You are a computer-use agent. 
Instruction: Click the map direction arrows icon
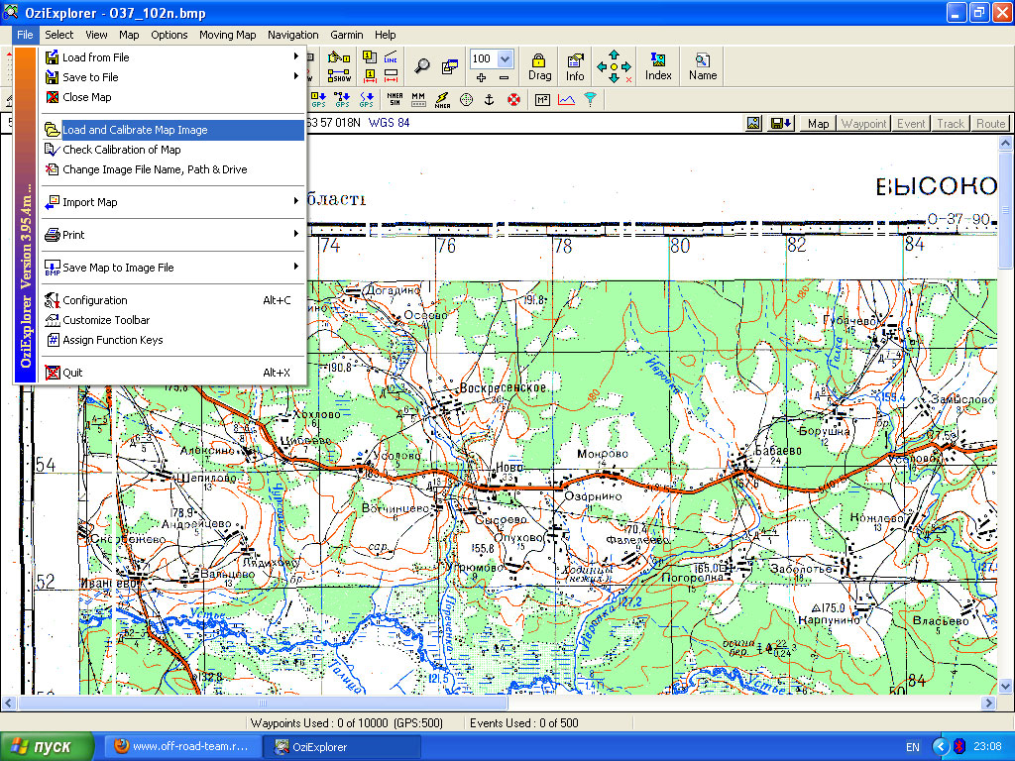614,66
